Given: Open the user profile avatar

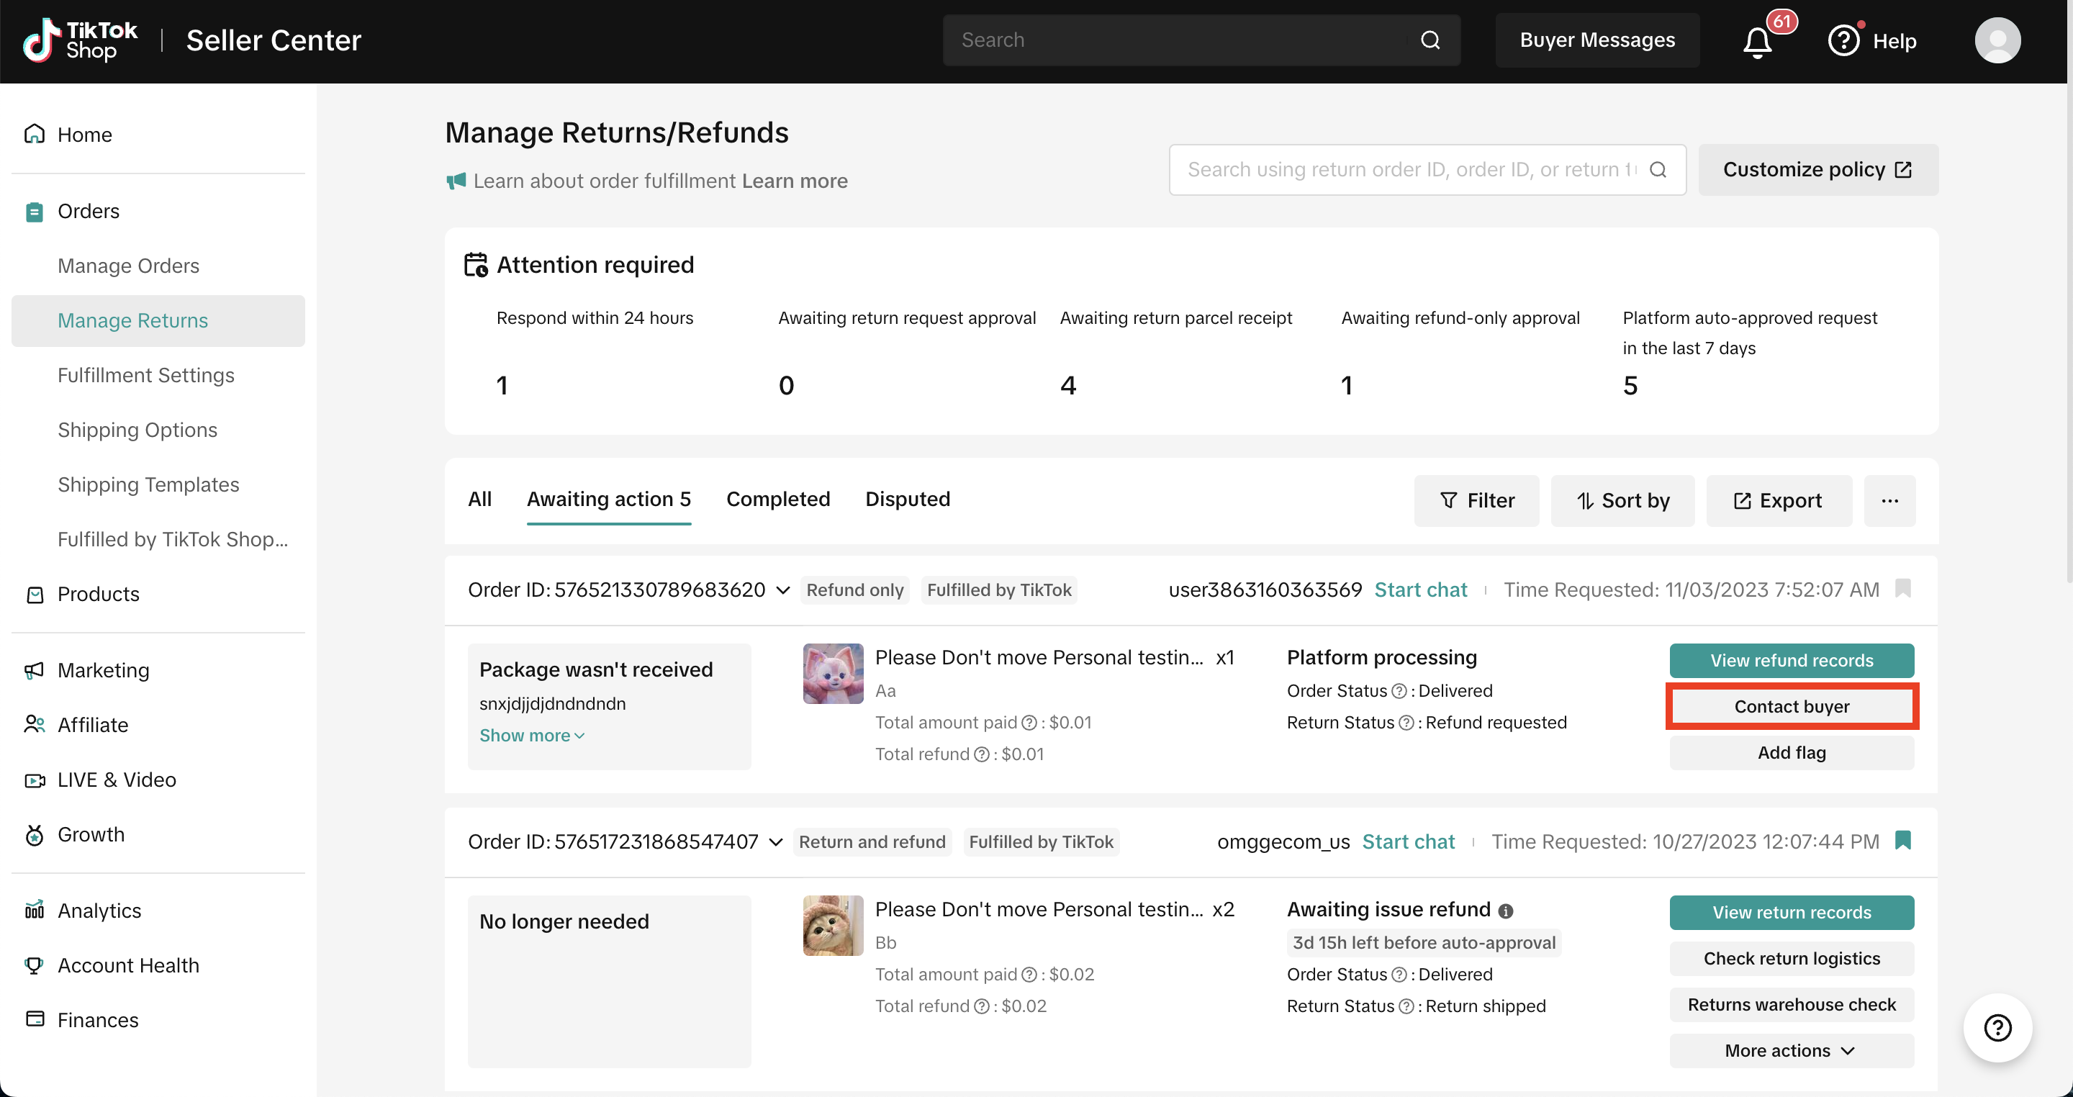Looking at the screenshot, I should (x=1997, y=40).
